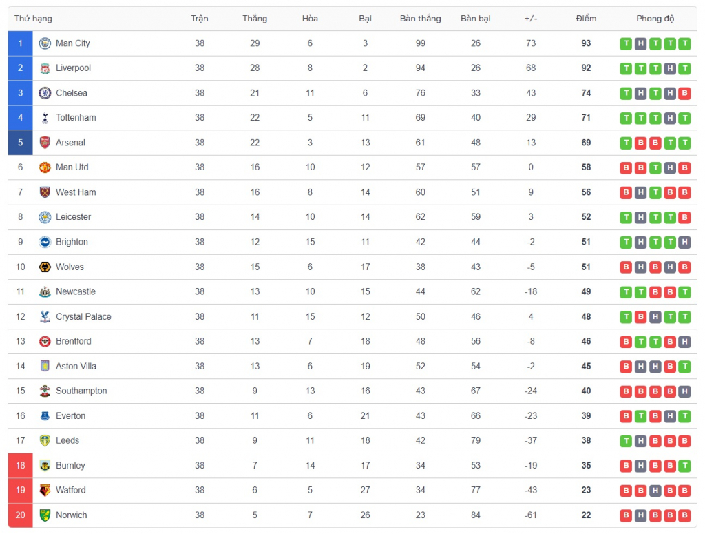This screenshot has height=534, width=705.
Task: Click the Watford club crest
Action: coord(45,490)
